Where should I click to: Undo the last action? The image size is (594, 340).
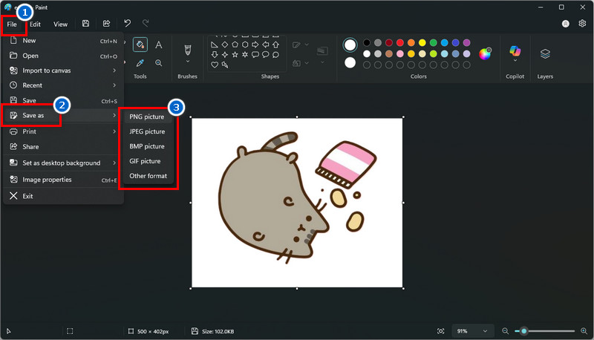(x=127, y=24)
